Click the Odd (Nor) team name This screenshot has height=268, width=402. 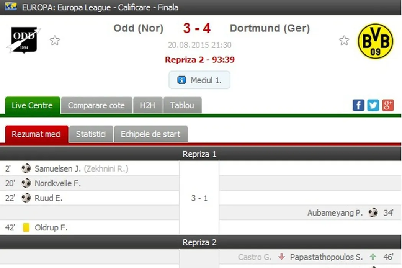point(138,28)
